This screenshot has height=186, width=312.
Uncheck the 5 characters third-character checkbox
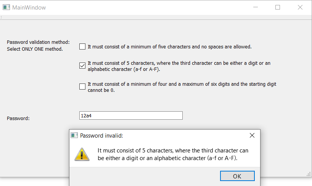click(82, 66)
